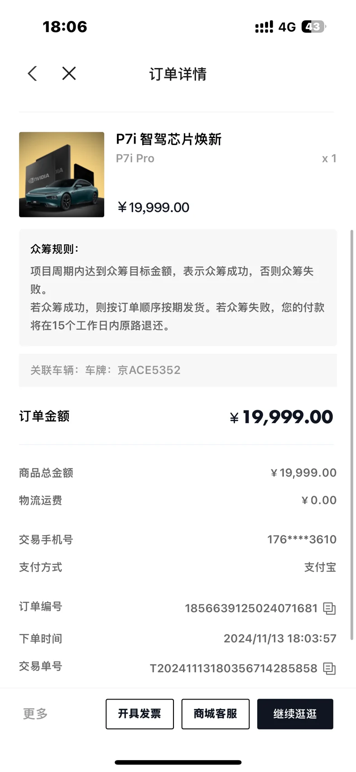This screenshot has width=356, height=772.
Task: Tap the order number 1856639125024071681
Action: tap(251, 608)
